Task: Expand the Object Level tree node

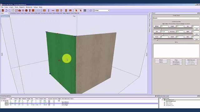Action: click(x=164, y=104)
